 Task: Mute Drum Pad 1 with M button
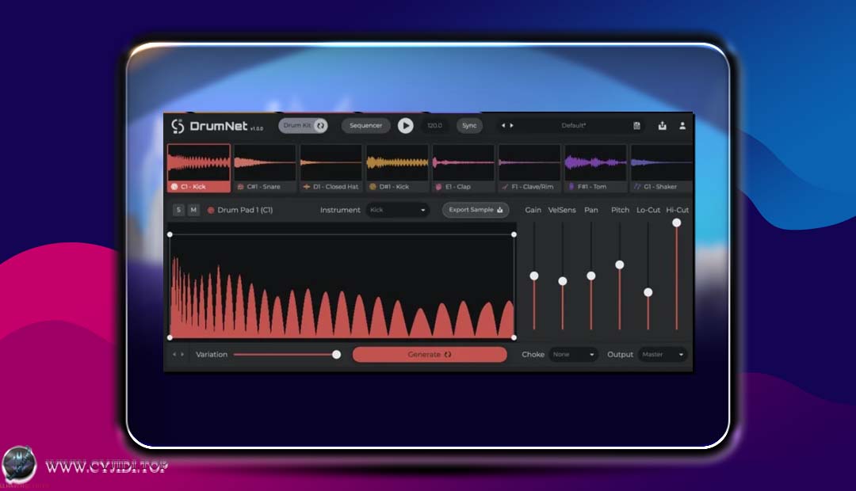tap(193, 210)
